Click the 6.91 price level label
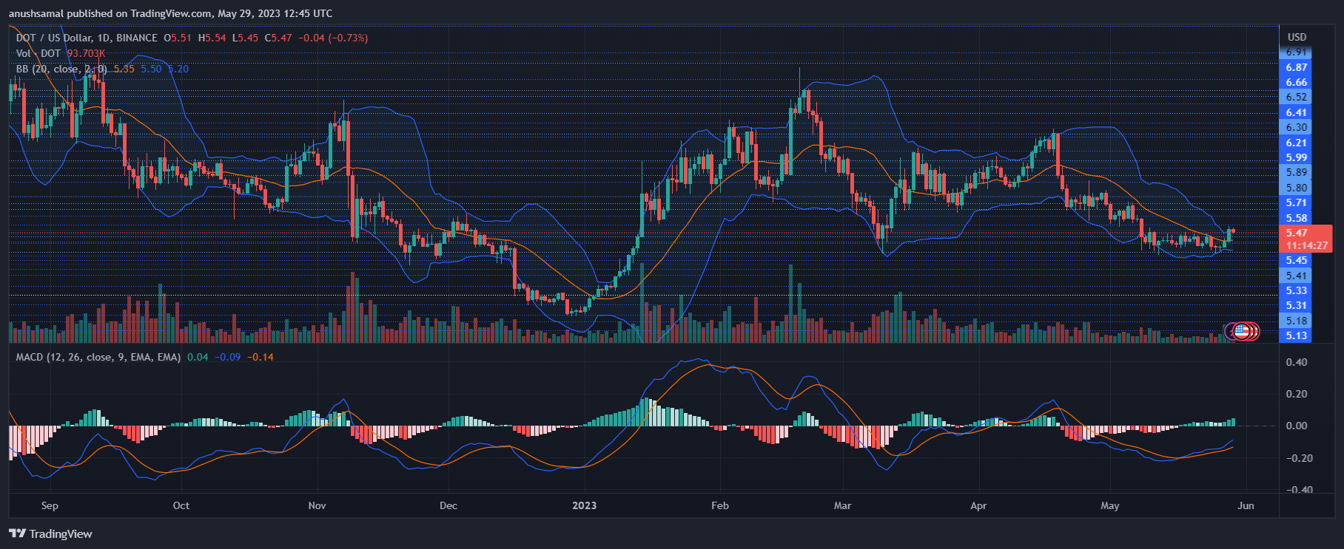 pos(1296,52)
